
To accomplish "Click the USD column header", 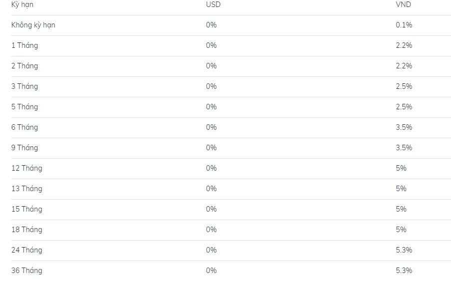I will 213,4.
